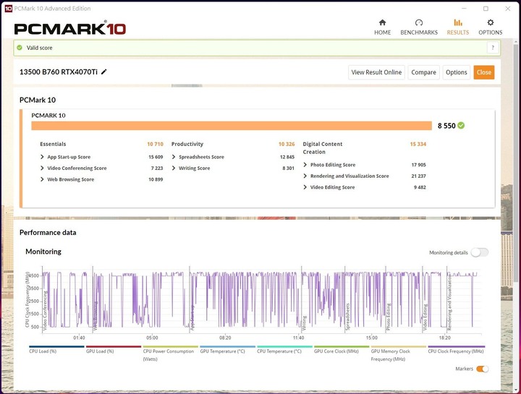Viewport: 521px width, 394px height.
Task: Click the overall score 8 550
Action: [446, 126]
